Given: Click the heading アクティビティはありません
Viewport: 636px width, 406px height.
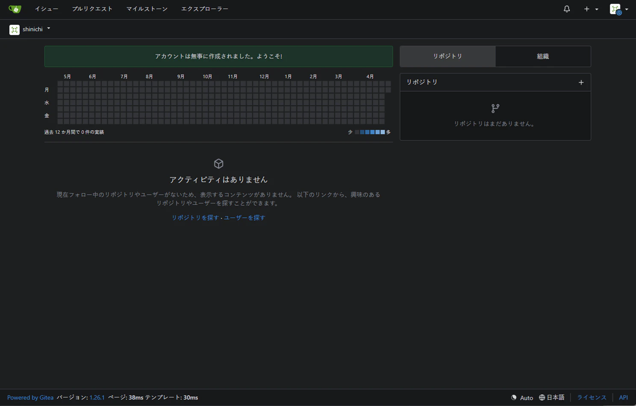Looking at the screenshot, I should (x=218, y=180).
